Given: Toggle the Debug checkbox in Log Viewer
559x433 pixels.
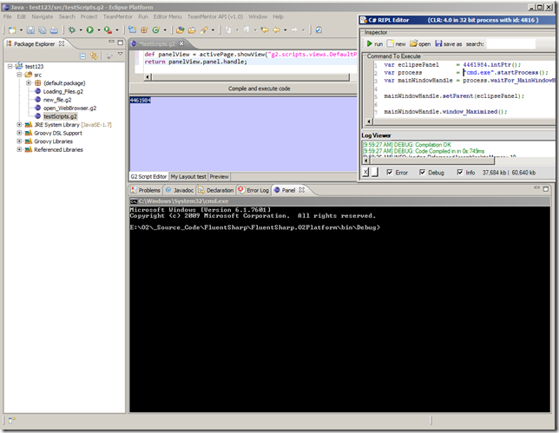Looking at the screenshot, I should click(423, 172).
